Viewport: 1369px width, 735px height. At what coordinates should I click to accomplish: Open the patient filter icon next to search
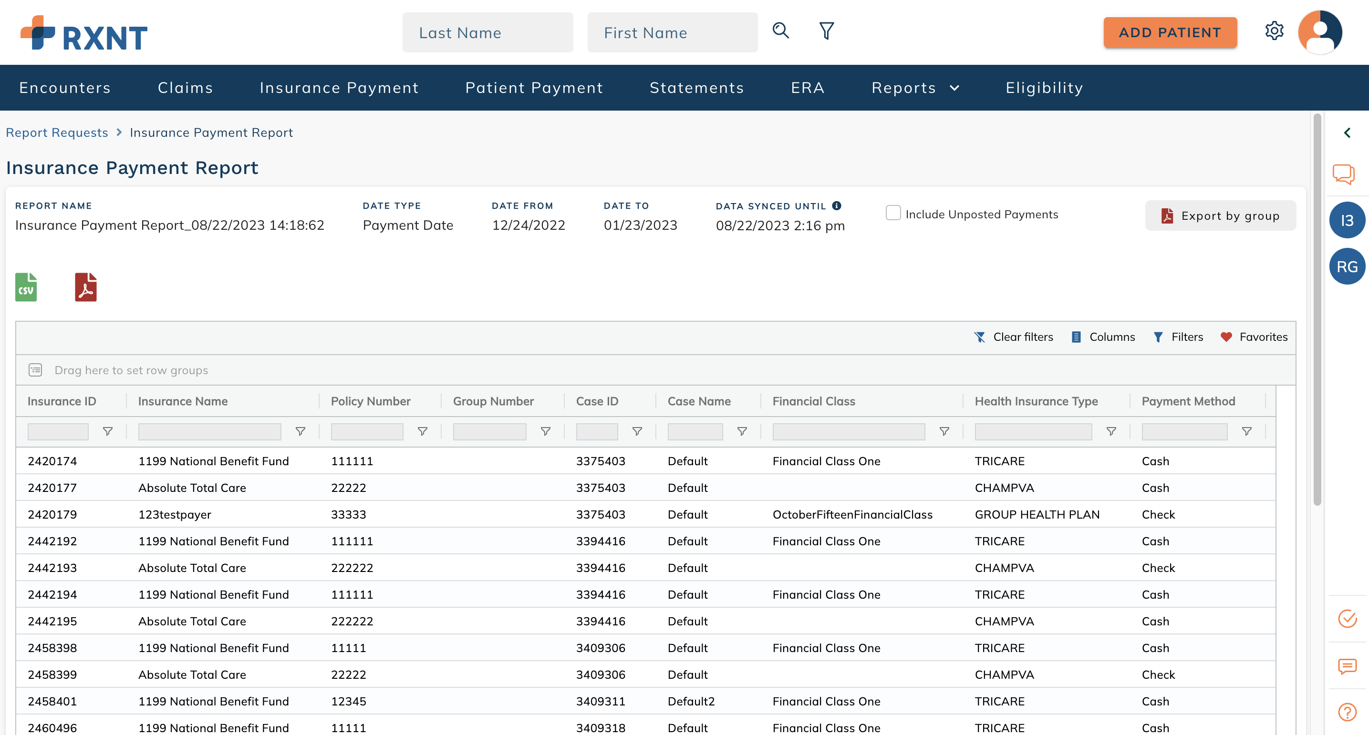point(825,31)
